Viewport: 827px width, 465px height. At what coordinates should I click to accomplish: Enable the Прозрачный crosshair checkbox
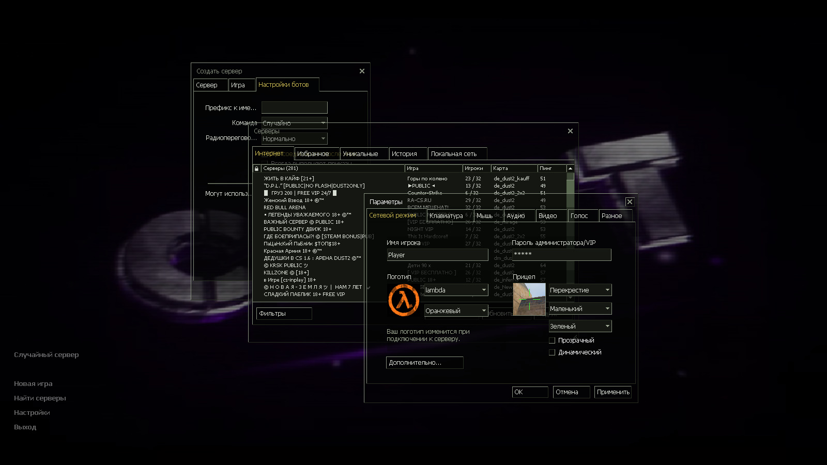[552, 340]
